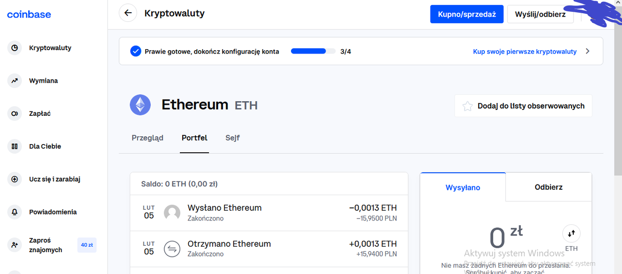Switch to the Odbierz tab
The image size is (622, 274).
[549, 187]
